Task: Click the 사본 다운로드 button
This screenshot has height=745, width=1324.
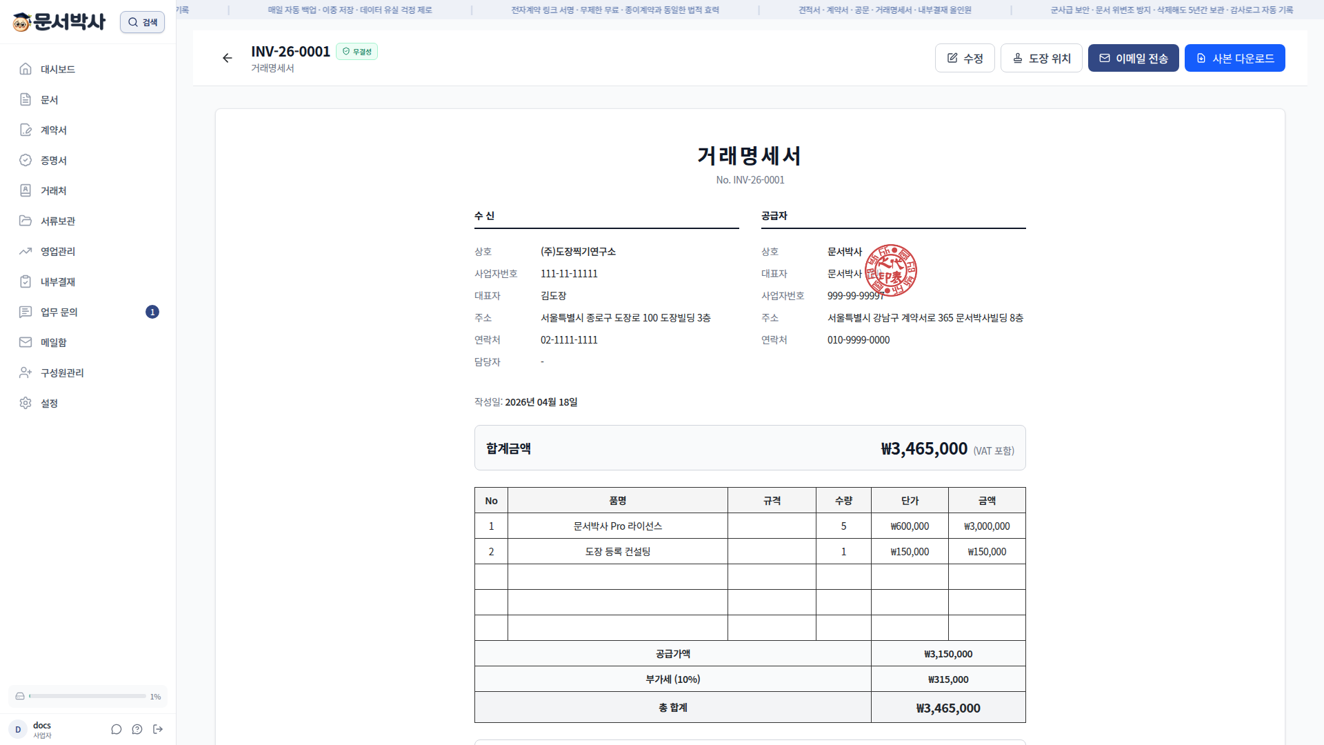Action: pos(1234,58)
